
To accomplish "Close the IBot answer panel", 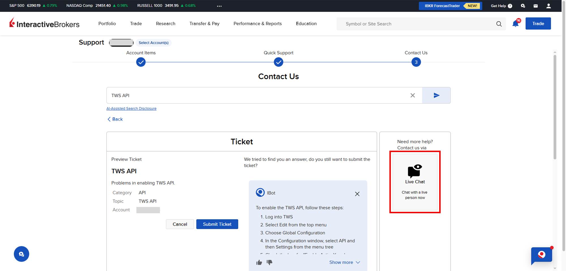I will pos(357,194).
